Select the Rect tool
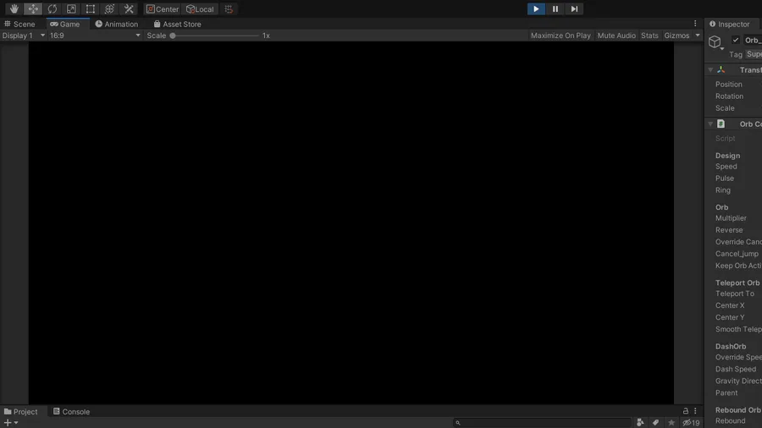This screenshot has height=428, width=762. point(91,8)
